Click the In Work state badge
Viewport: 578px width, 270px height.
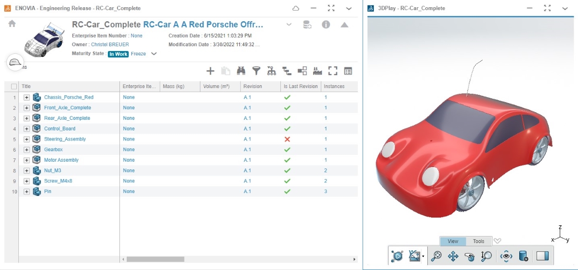click(118, 54)
